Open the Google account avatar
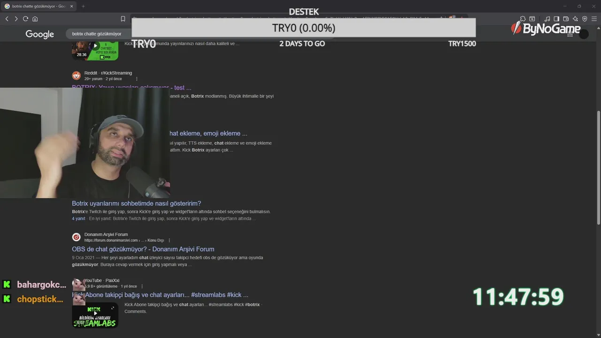Screen dimensions: 601x338 584,34
